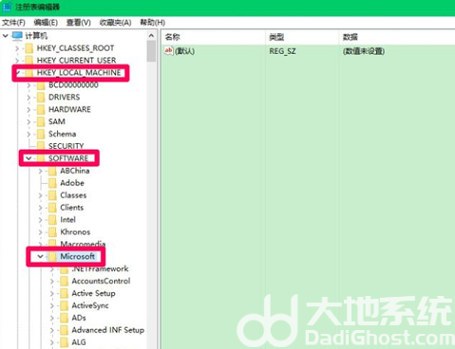The image size is (455, 349).
Task: Open the 帮助(H) menu
Action: [x=153, y=23]
